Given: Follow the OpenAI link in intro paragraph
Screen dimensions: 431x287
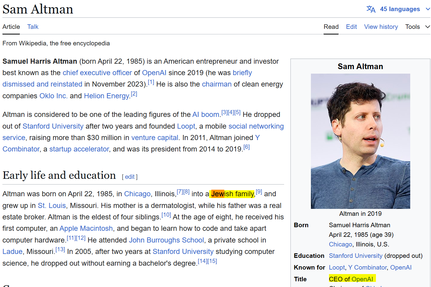Looking at the screenshot, I should [154, 73].
